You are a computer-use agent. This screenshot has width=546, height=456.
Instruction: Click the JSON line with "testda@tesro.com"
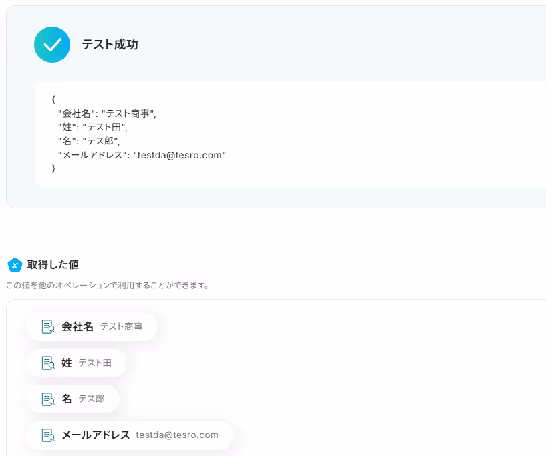pyautogui.click(x=142, y=155)
